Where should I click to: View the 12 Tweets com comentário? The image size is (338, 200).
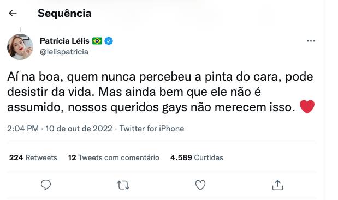point(114,157)
